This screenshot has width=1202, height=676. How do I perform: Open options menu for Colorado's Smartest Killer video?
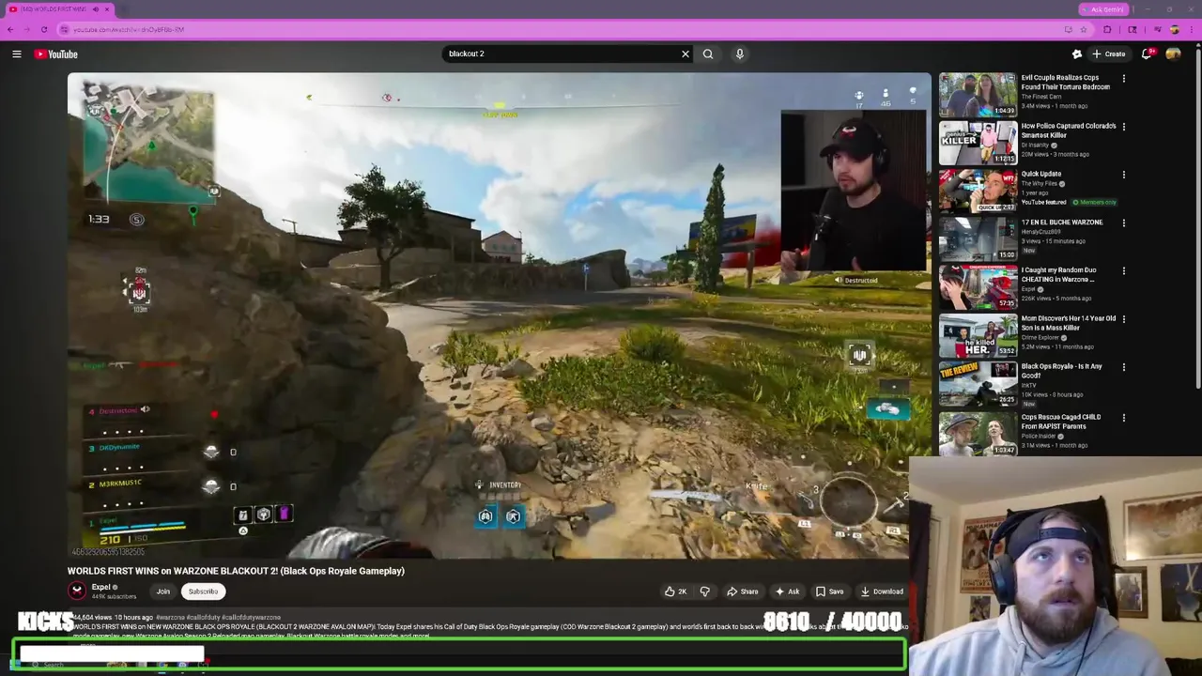pyautogui.click(x=1124, y=127)
